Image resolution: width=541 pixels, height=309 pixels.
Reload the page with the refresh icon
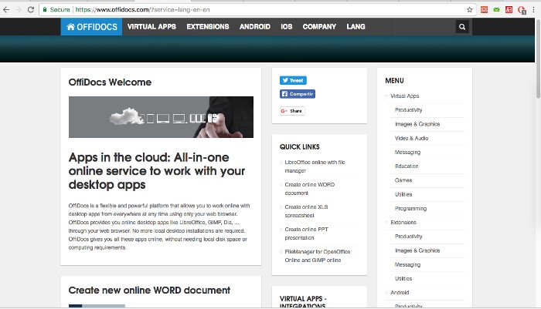click(x=30, y=9)
